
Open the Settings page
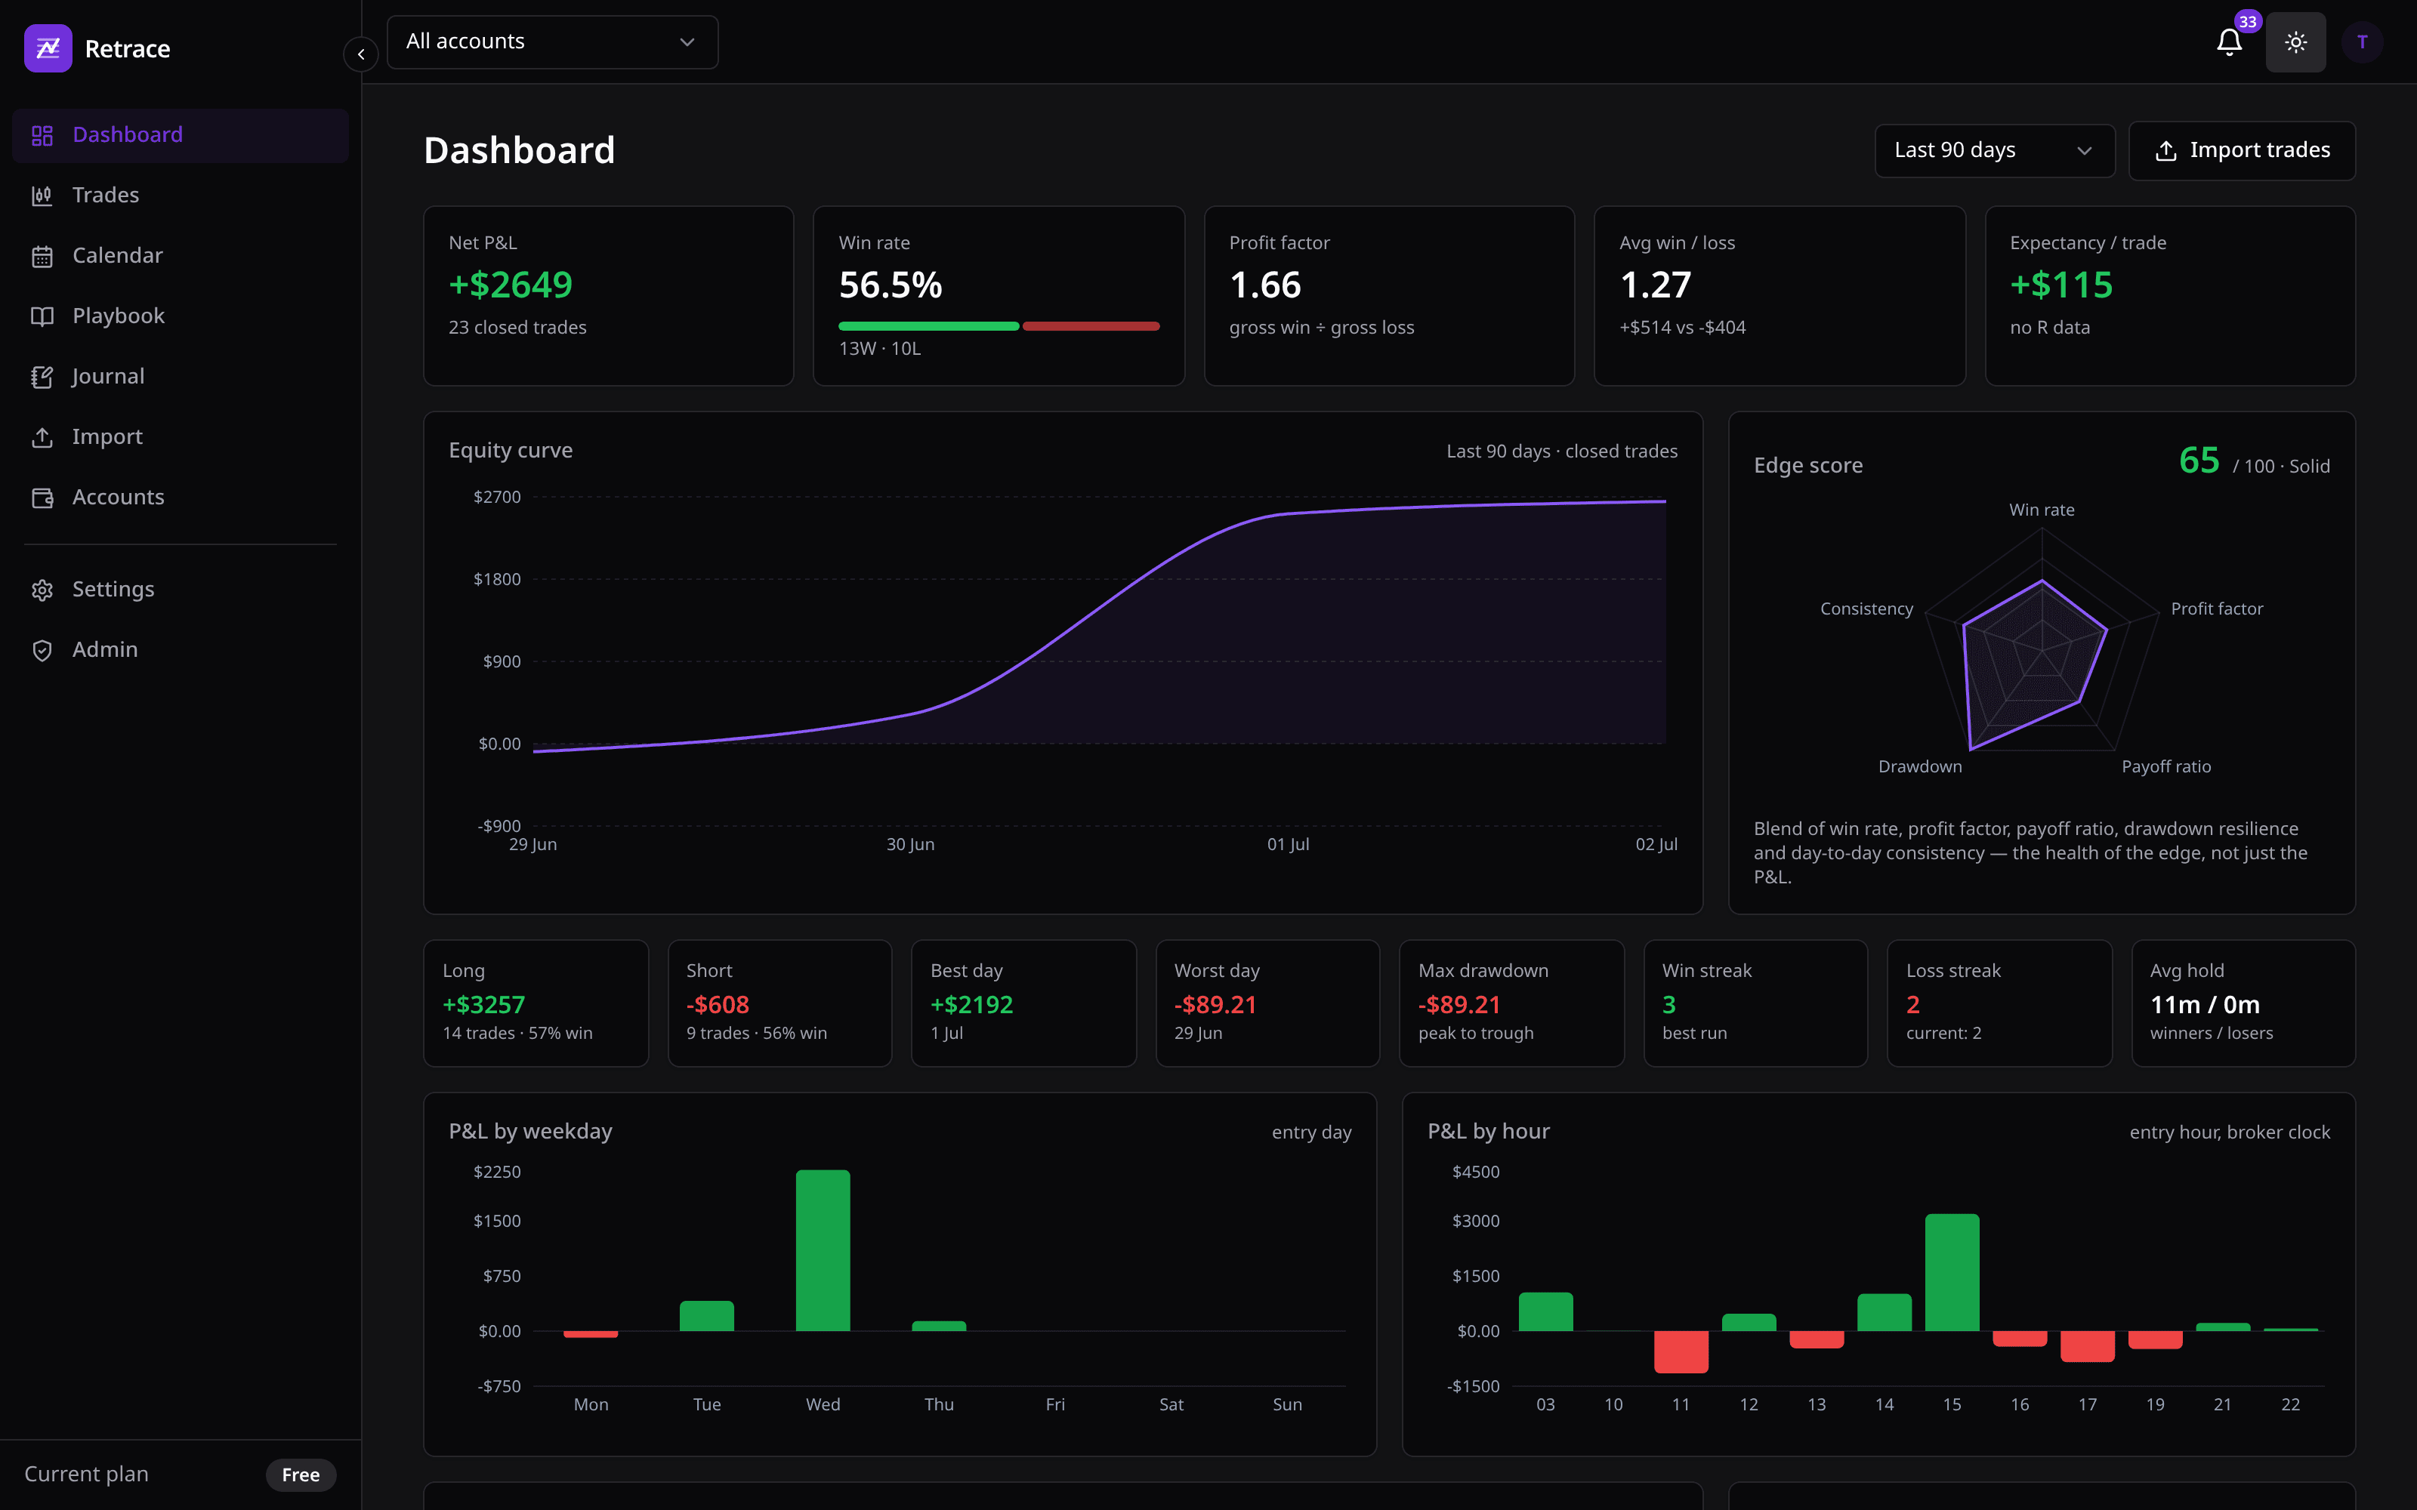(180, 590)
